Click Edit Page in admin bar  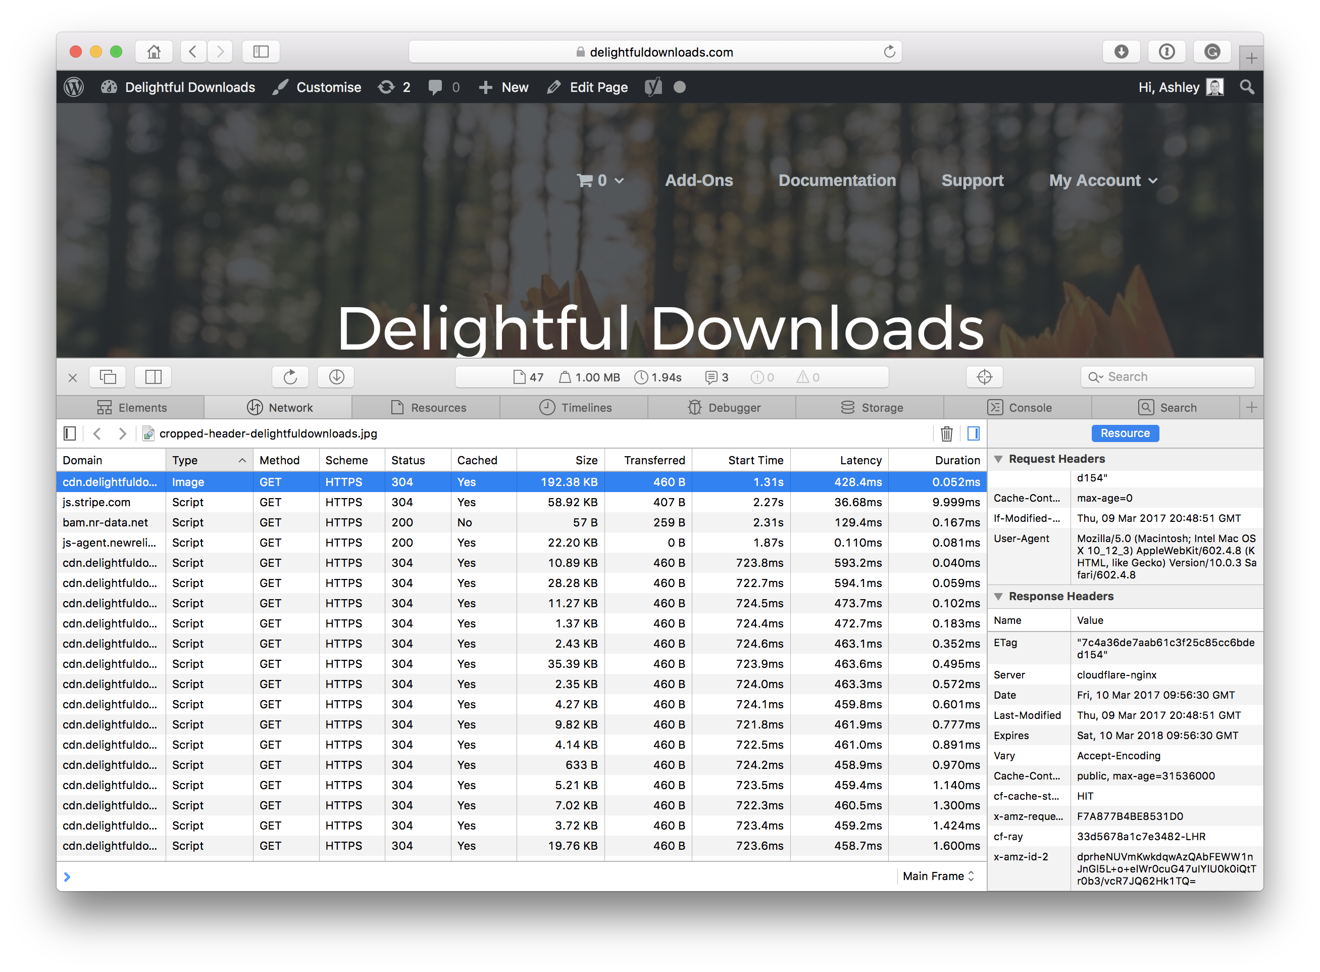point(587,87)
